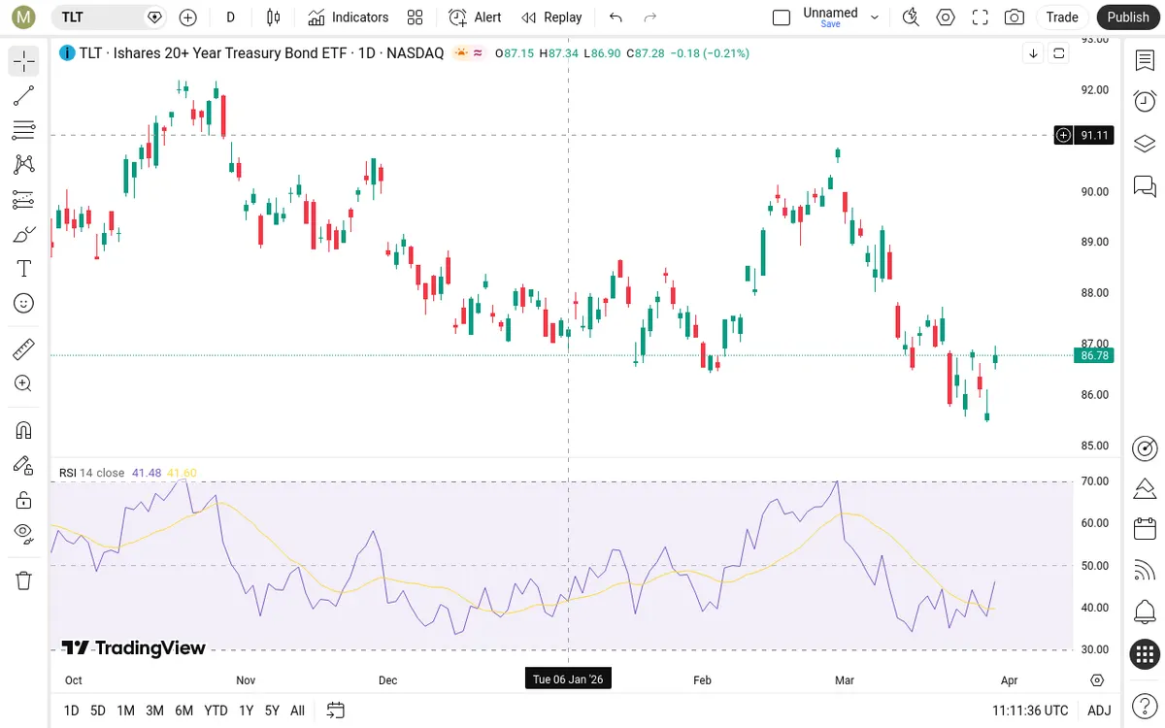Select the ruler Measure tool

[24, 348]
